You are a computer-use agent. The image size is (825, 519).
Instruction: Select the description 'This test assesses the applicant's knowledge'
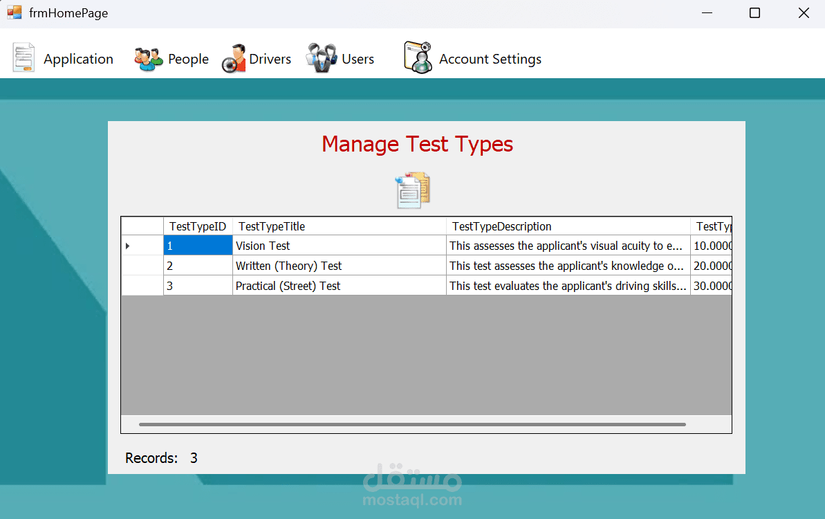pos(568,266)
